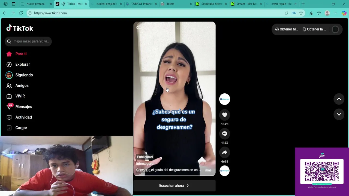
Task: Switch to cubicol benjamin tab
Action: [x=106, y=4]
